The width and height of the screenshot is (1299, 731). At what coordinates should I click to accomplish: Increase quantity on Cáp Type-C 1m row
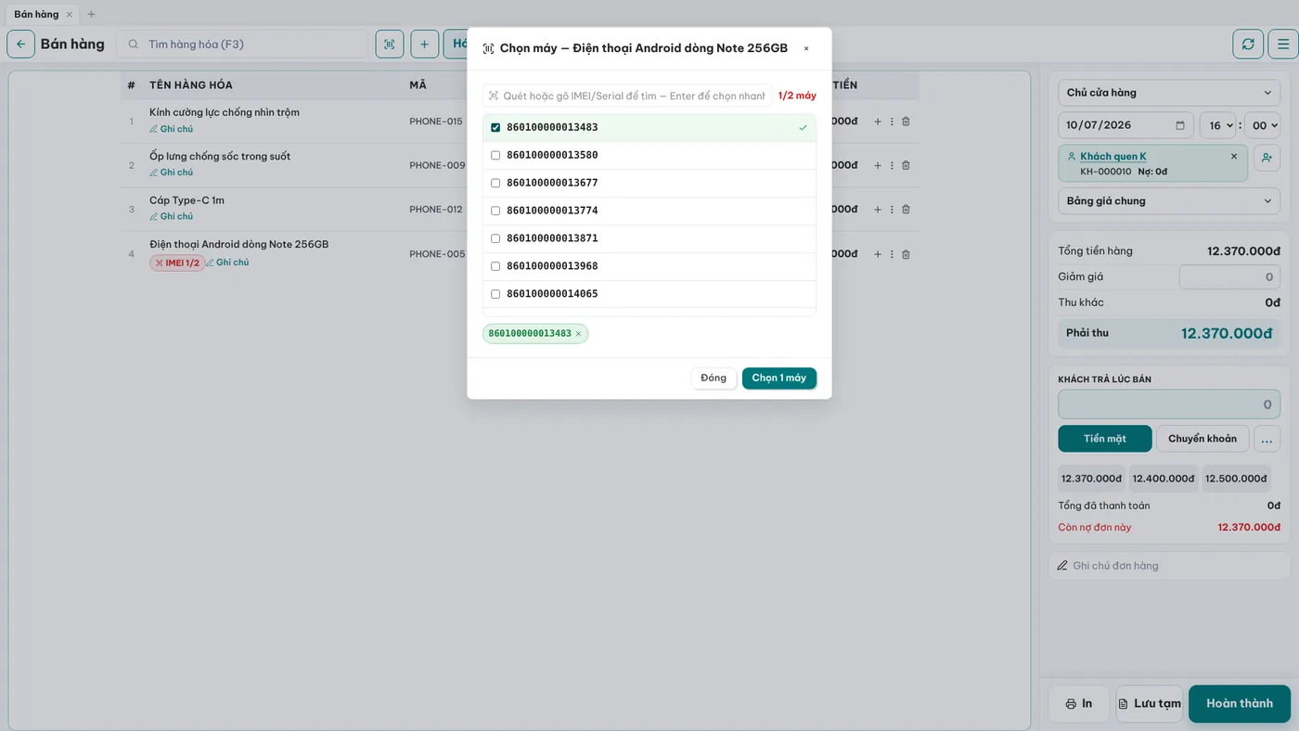click(x=878, y=210)
